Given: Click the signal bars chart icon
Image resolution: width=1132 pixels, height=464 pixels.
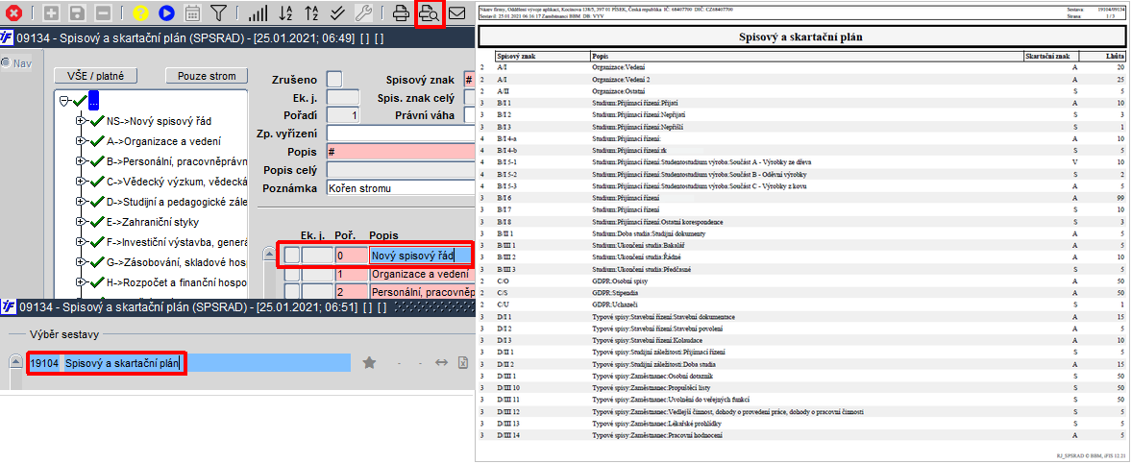Looking at the screenshot, I should click(257, 12).
